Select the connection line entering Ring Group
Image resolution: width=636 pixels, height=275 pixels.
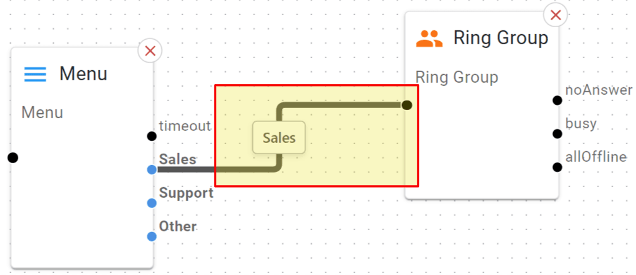[x=341, y=105]
